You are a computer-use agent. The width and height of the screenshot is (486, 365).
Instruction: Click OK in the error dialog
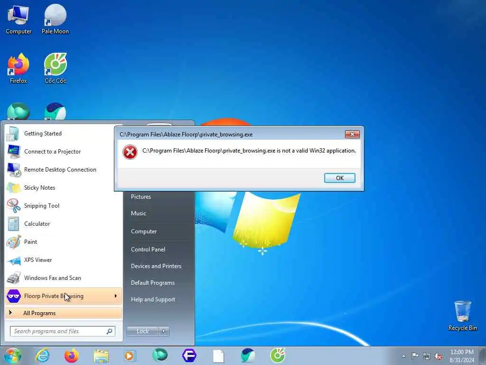[339, 178]
